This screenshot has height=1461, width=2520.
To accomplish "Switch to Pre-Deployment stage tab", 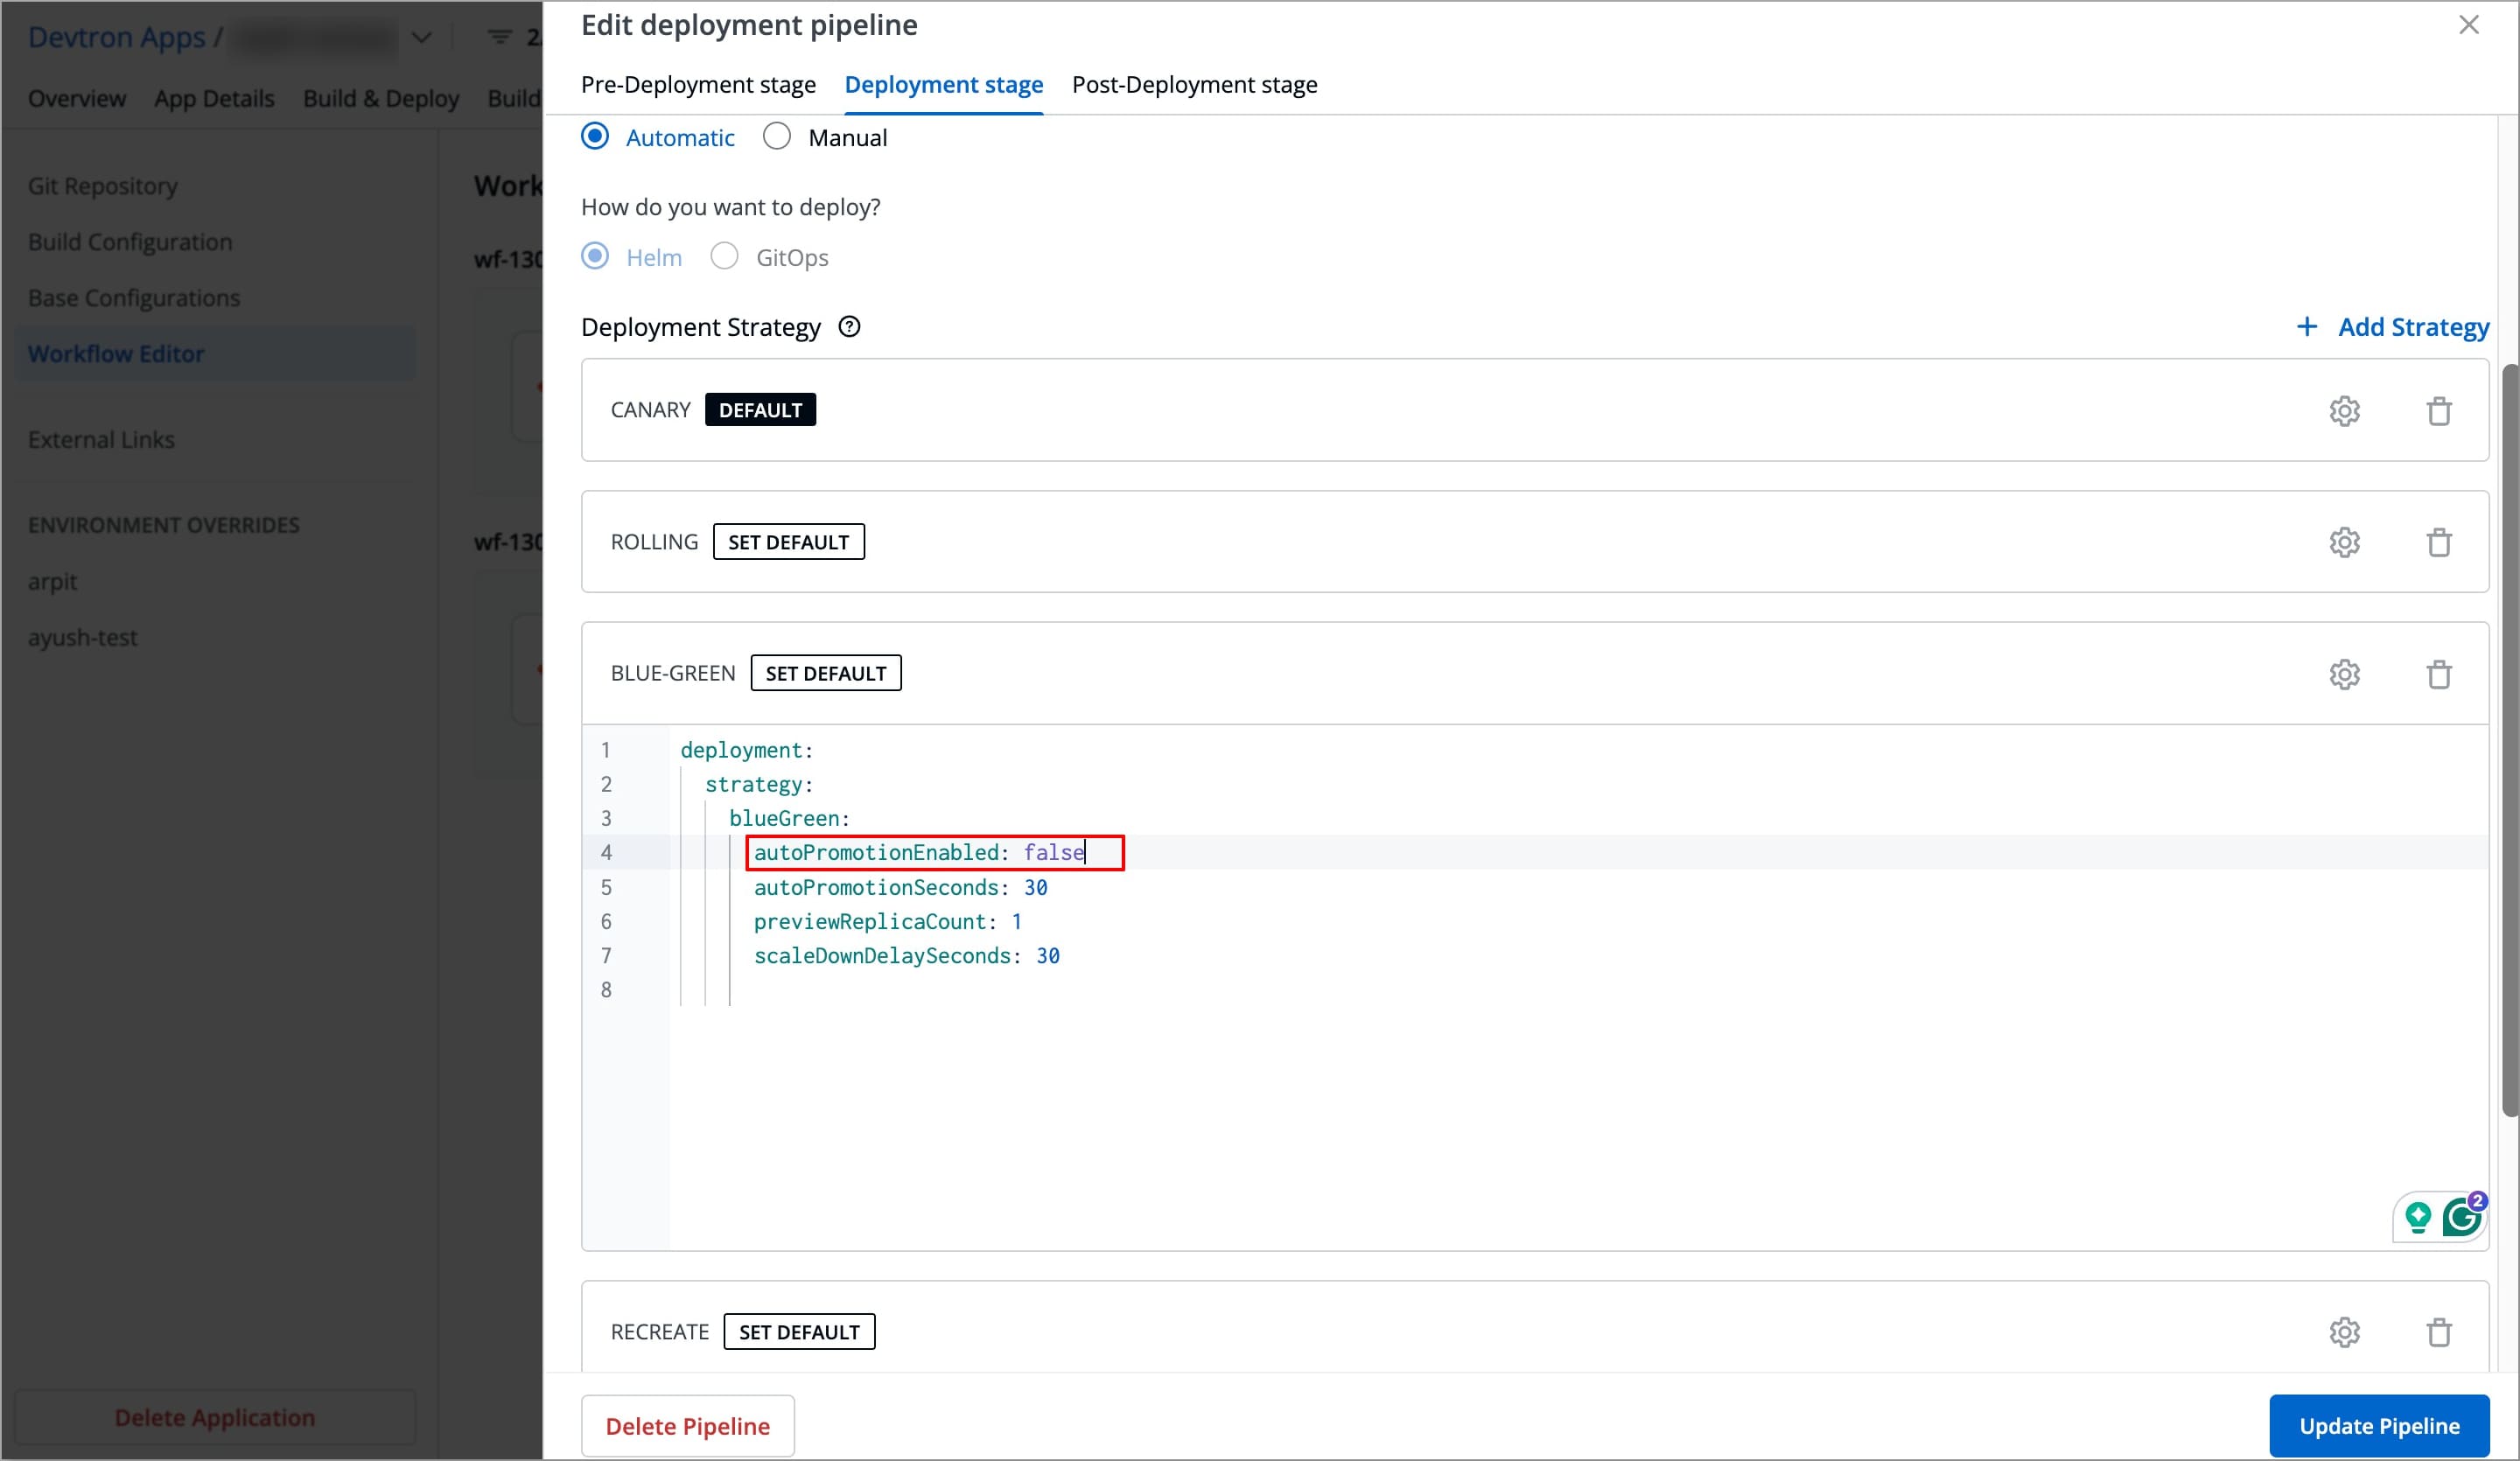I will [x=698, y=85].
